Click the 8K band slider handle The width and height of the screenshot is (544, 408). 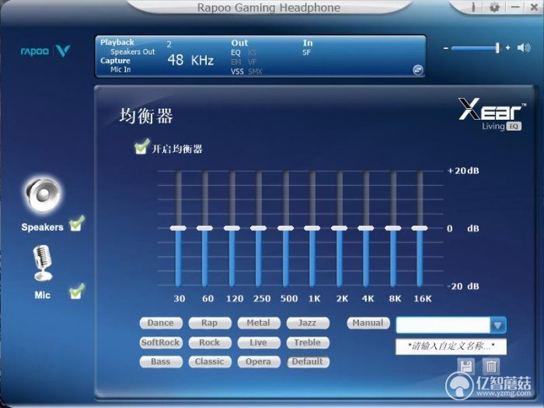point(393,228)
